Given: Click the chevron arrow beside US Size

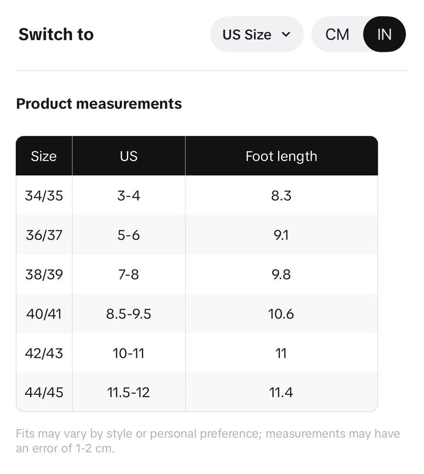Looking at the screenshot, I should 286,34.
